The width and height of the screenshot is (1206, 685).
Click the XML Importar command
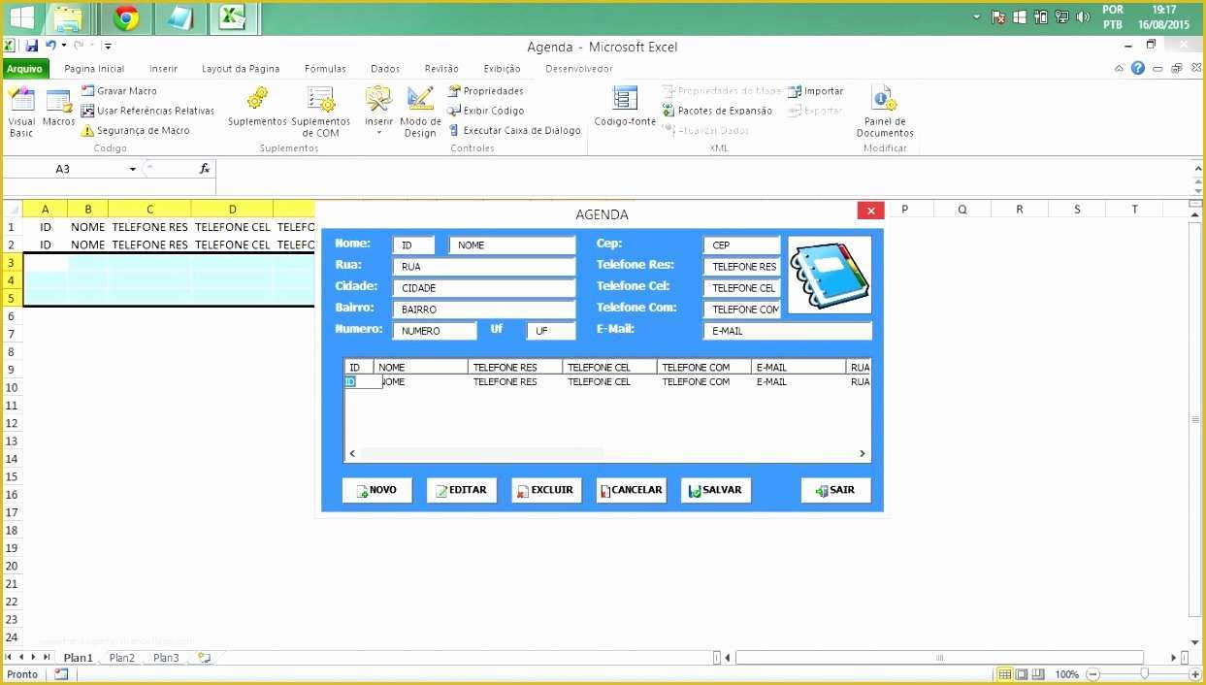pos(815,90)
